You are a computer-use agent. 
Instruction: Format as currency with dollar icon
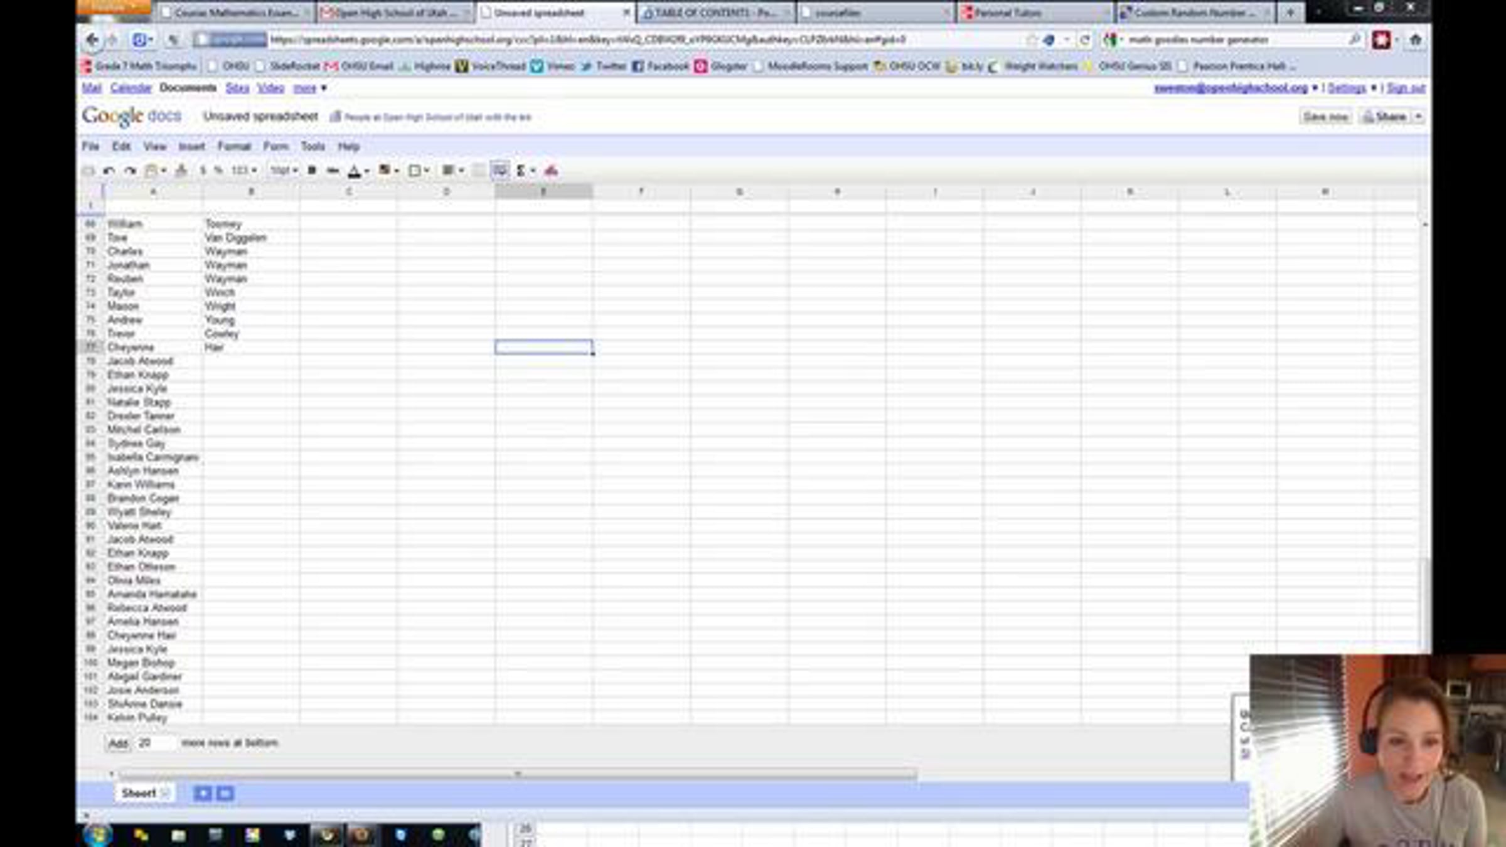pyautogui.click(x=203, y=171)
